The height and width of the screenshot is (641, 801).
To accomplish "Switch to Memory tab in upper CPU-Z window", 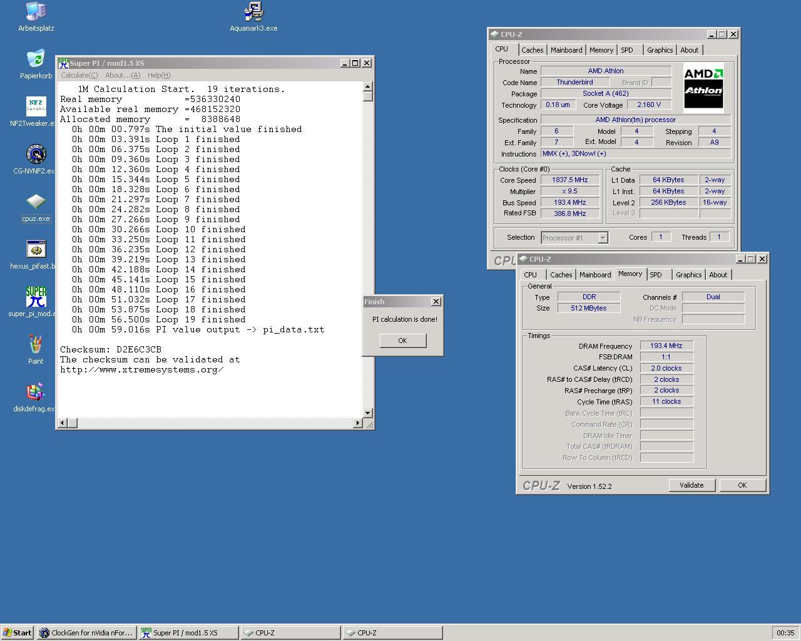I will tap(601, 50).
